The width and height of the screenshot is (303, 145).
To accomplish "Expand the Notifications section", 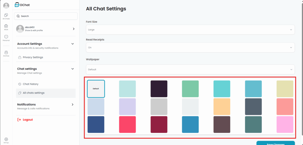I will pos(73,104).
